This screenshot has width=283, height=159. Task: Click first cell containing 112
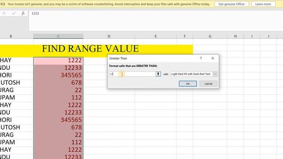pyautogui.click(x=58, y=98)
